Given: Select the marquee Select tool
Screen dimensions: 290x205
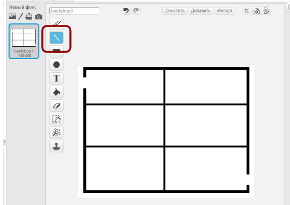Looking at the screenshot, I should (x=56, y=119).
